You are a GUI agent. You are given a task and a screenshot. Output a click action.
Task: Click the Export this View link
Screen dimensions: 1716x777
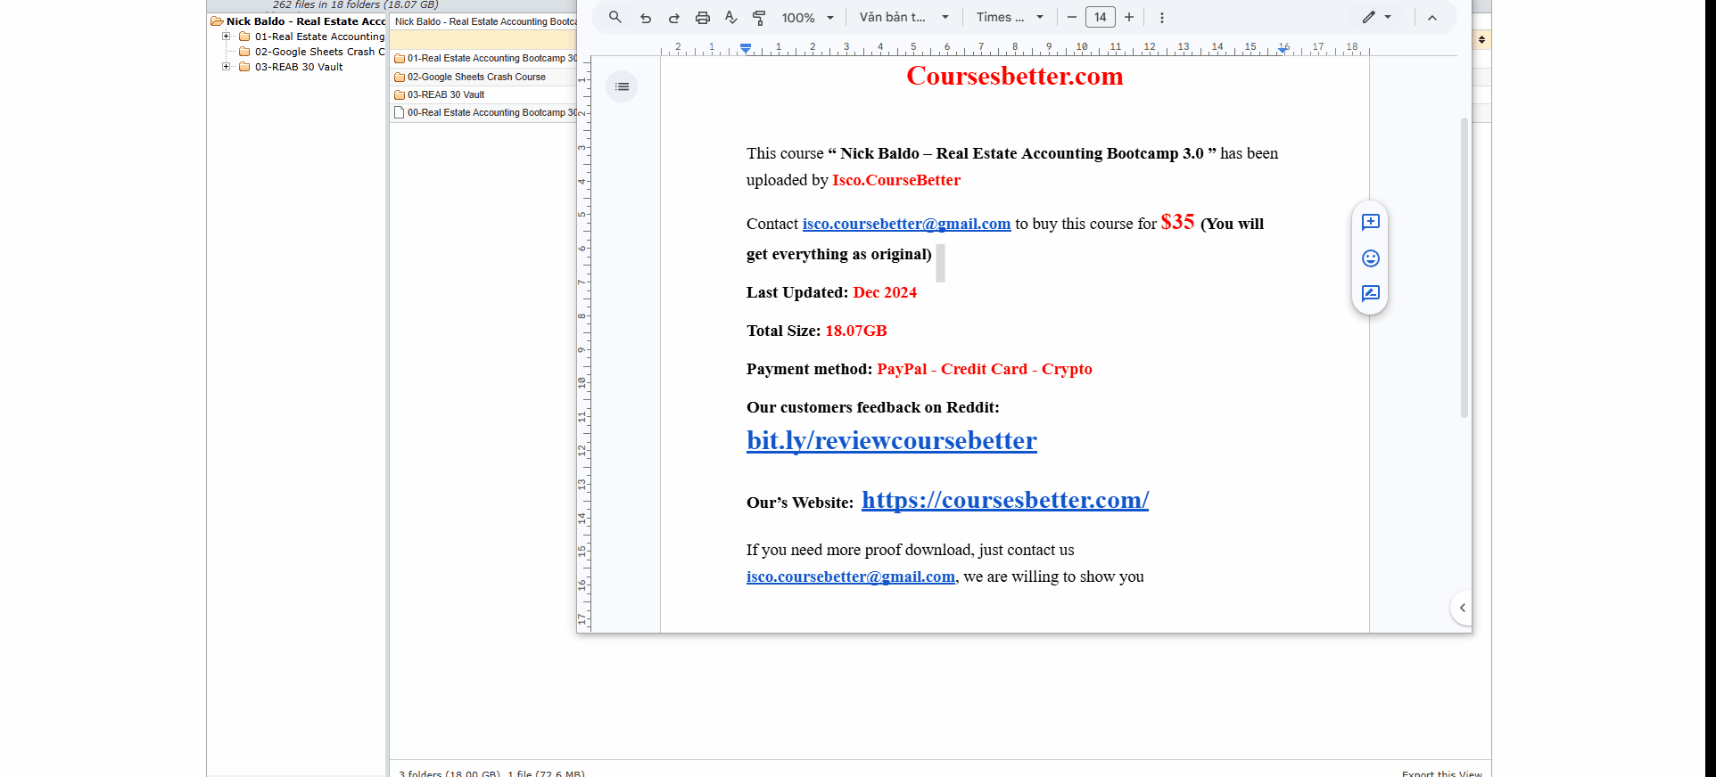(1441, 773)
